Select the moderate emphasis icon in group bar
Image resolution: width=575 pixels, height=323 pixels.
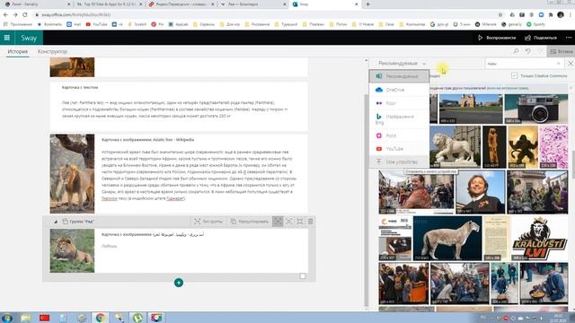(289, 222)
